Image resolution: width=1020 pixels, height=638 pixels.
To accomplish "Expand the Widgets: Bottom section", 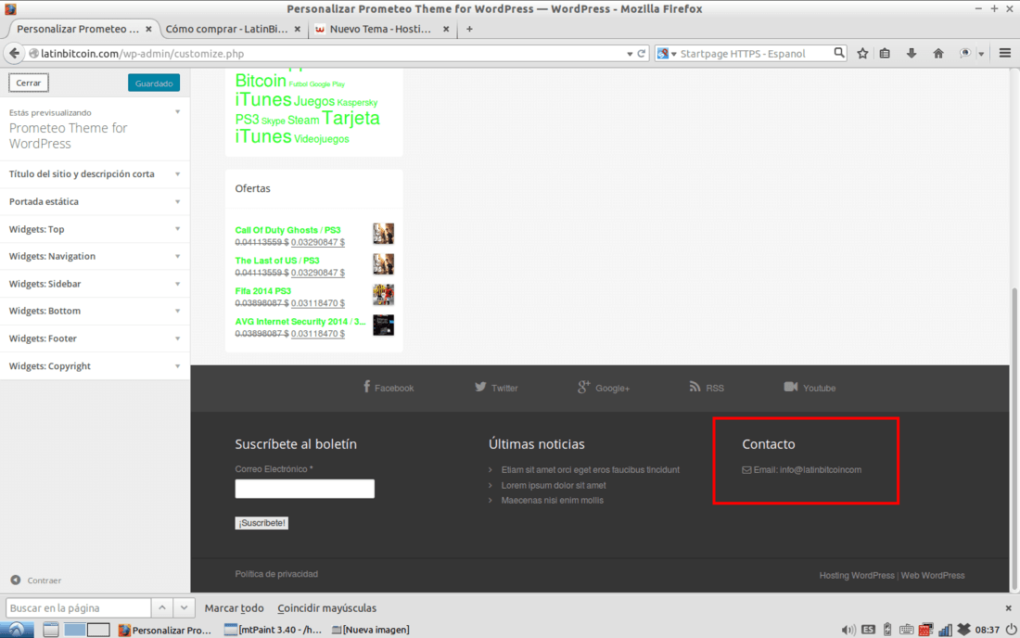I will 95,311.
